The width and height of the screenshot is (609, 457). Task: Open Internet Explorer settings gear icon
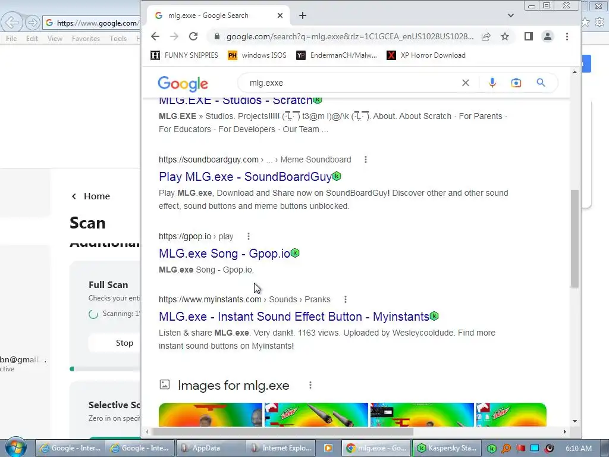(599, 23)
